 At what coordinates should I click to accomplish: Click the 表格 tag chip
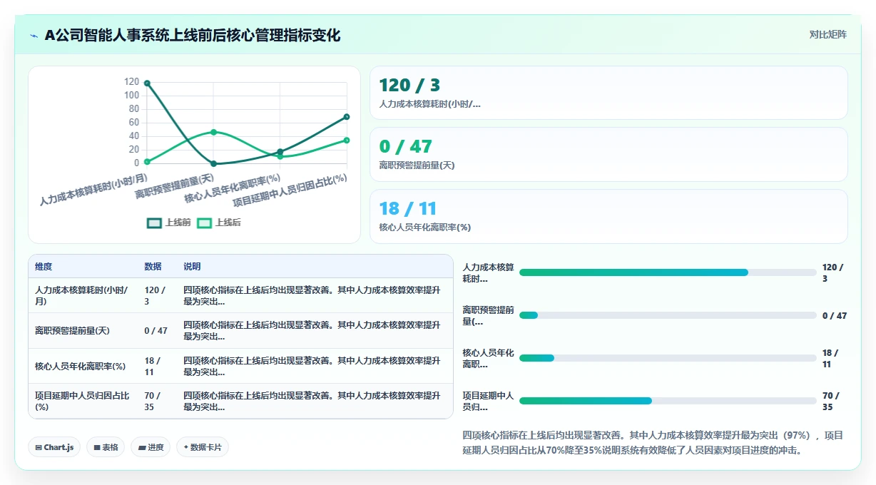coord(106,447)
